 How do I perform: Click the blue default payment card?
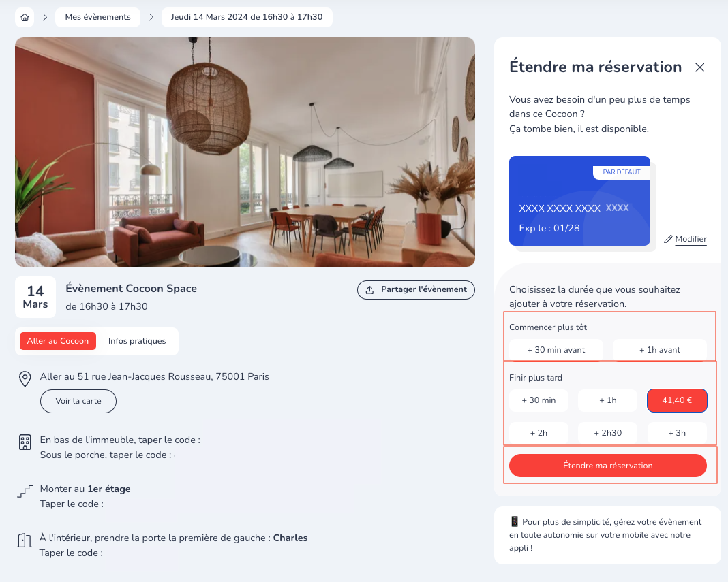click(579, 201)
